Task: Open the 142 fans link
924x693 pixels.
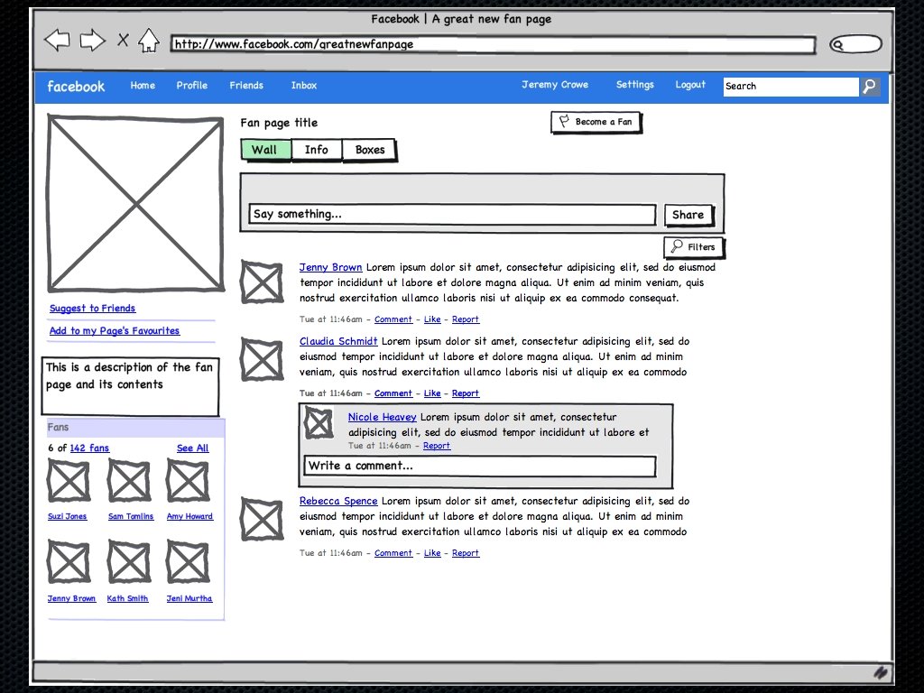Action: click(x=89, y=448)
